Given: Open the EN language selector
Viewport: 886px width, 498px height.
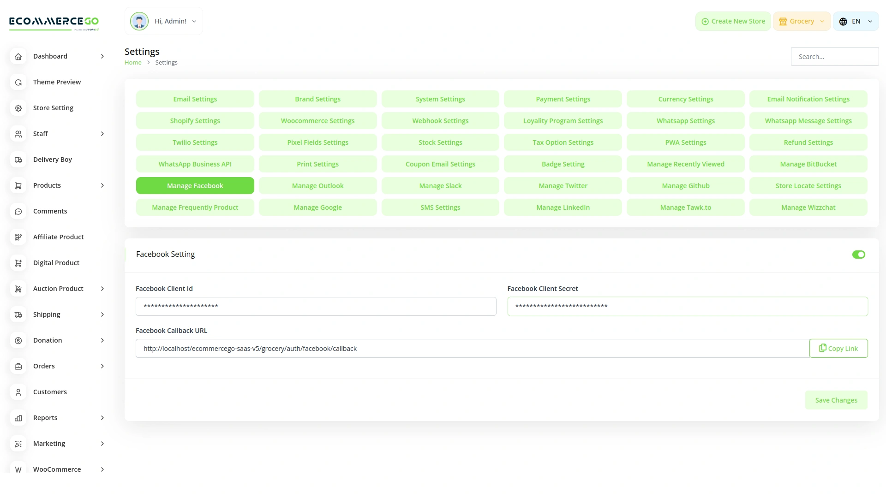Looking at the screenshot, I should [x=855, y=21].
